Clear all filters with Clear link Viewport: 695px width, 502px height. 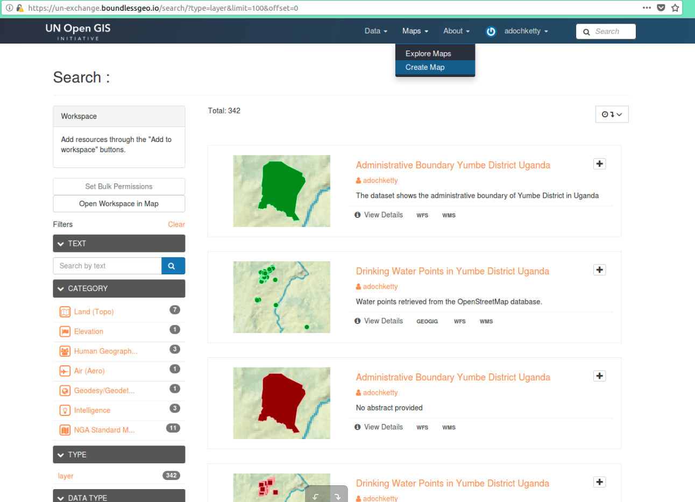pos(176,224)
